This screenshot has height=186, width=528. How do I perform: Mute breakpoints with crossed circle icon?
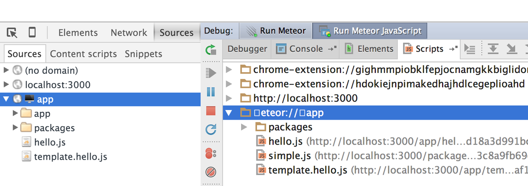(x=211, y=172)
